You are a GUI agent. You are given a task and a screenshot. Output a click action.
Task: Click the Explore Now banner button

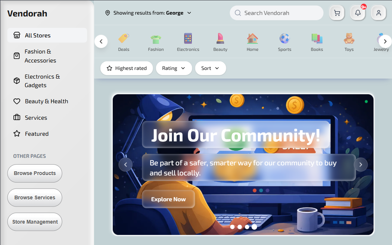168,199
